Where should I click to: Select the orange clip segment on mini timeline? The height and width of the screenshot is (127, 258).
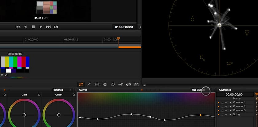(x=130, y=47)
